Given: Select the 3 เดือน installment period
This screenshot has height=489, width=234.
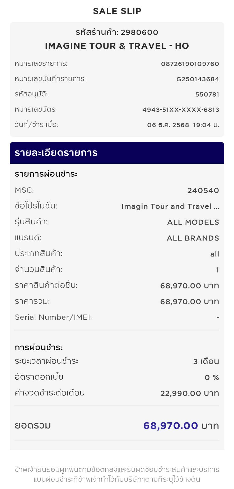Looking at the screenshot, I should (206, 362).
